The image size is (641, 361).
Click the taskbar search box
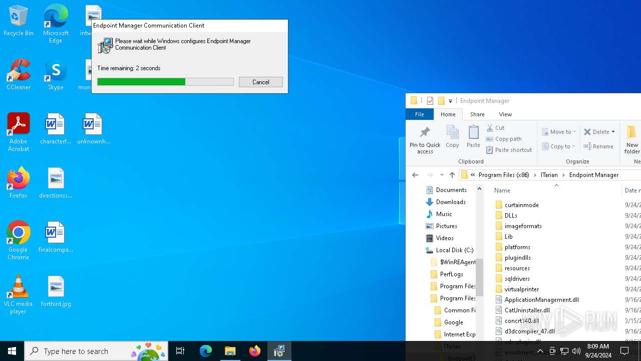(x=96, y=351)
